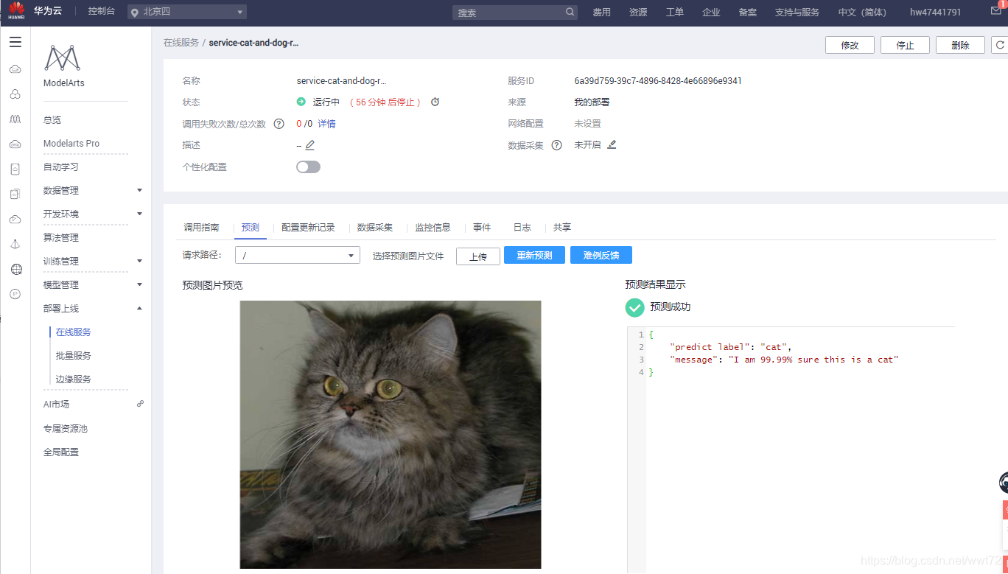1008x574 pixels.
Task: Click the 修改 button
Action: [850, 45]
